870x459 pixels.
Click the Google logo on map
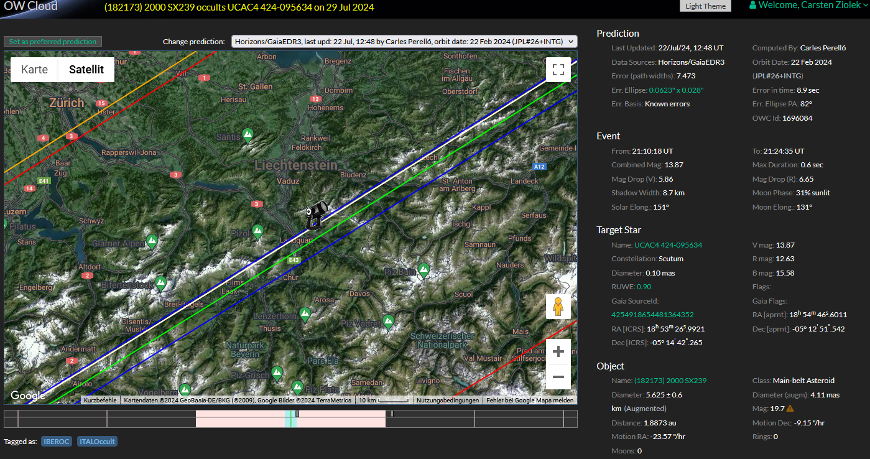[x=28, y=396]
